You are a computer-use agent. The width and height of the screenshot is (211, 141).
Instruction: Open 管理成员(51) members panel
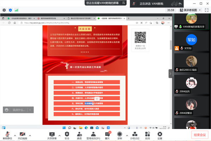click(93, 135)
